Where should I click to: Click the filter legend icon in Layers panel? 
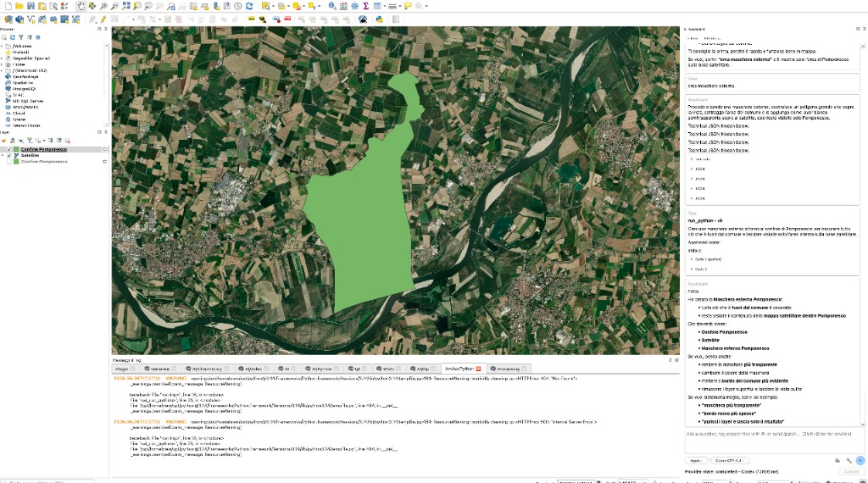pos(30,141)
